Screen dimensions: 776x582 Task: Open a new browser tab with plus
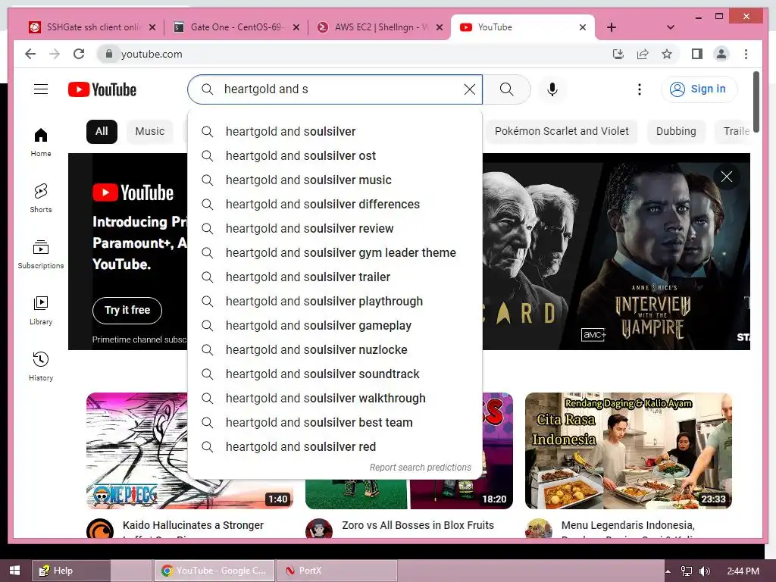pos(612,27)
